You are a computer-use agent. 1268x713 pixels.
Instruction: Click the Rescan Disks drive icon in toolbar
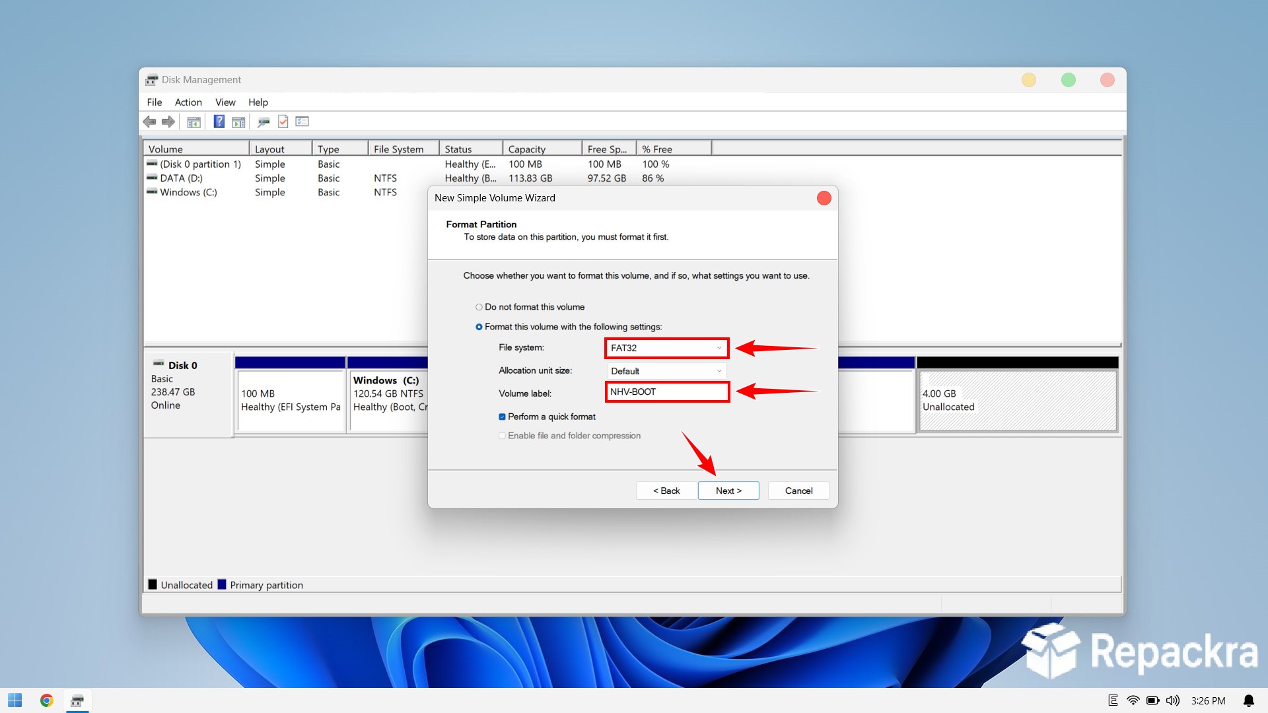264,121
